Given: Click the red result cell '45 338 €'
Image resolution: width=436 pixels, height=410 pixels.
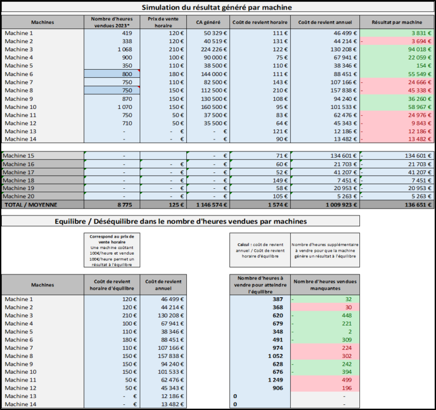Looking at the screenshot, I should point(397,90).
